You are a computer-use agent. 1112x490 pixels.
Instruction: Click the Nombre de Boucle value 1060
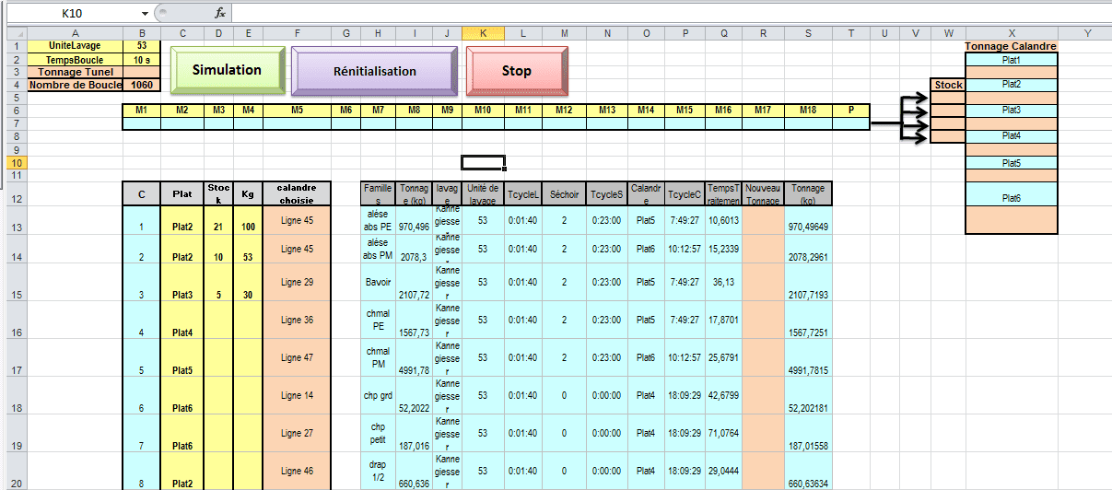141,85
